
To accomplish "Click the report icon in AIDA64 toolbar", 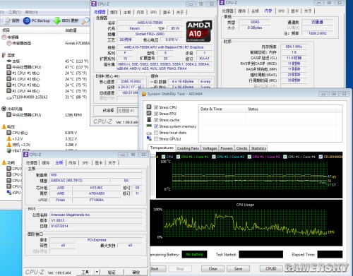I will pyautogui.click(x=8, y=20).
